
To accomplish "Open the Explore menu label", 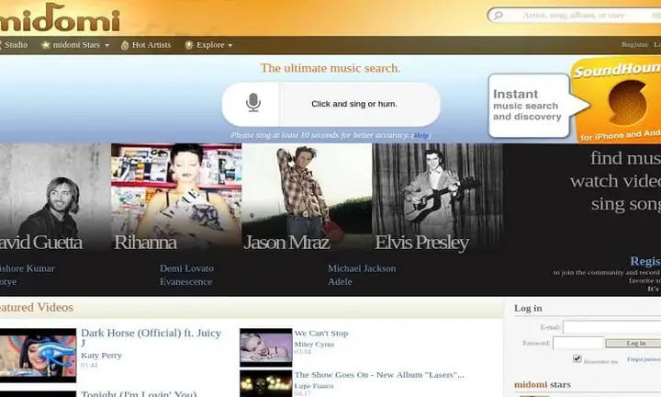I will coord(210,45).
